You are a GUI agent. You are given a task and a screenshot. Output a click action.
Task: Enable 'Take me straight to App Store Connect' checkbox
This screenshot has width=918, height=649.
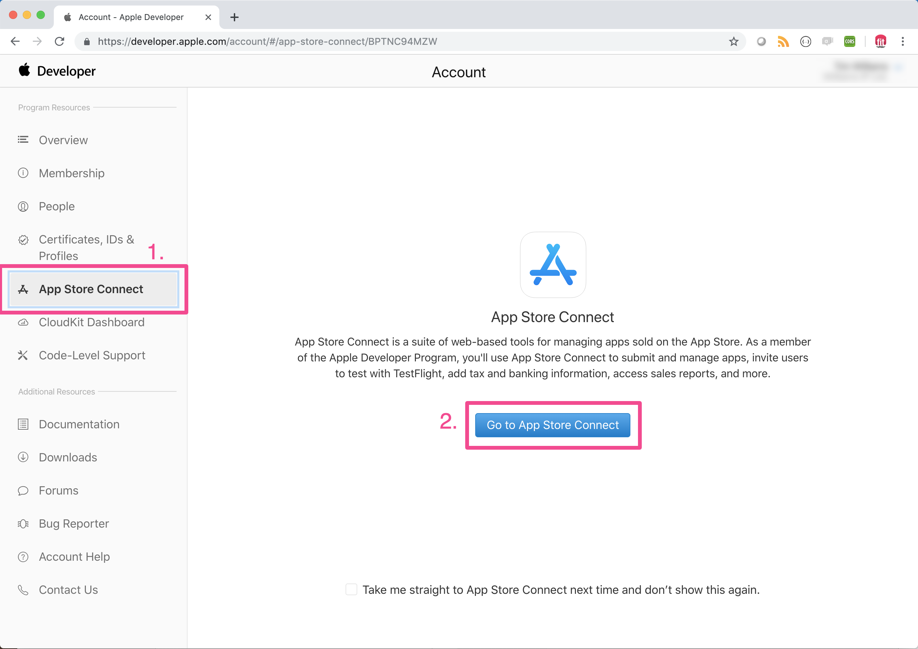tap(351, 589)
